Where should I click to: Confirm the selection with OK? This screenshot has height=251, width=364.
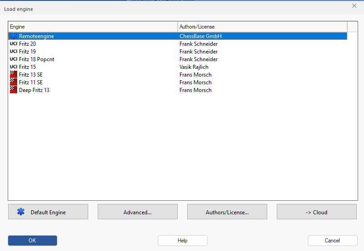coord(33,241)
